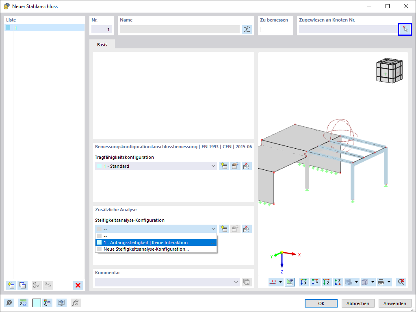Set view in -Z direction
The width and height of the screenshot is (416, 312).
tap(338, 282)
